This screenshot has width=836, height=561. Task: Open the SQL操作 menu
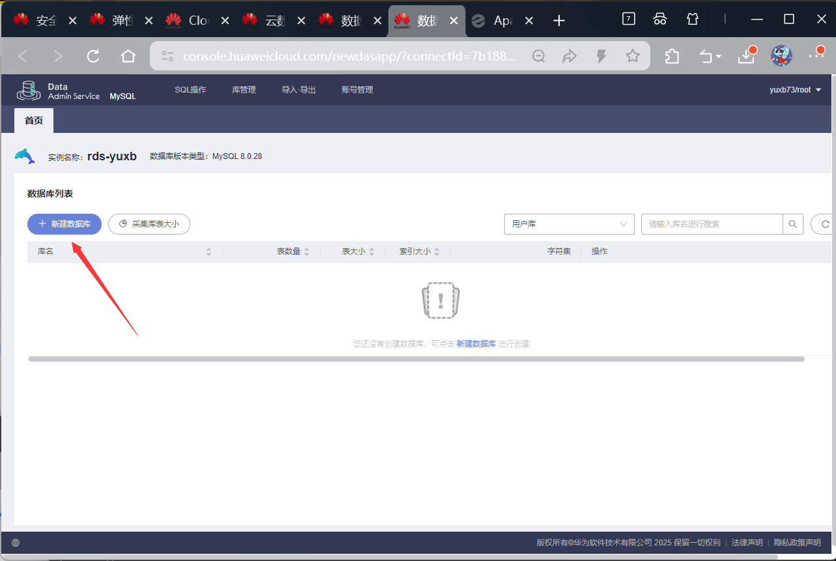[190, 90]
